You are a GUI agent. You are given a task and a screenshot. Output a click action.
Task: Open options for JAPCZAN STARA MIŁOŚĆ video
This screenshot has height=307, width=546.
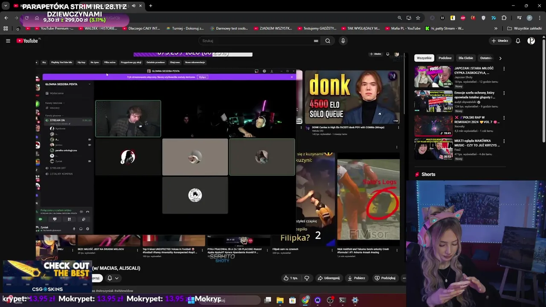[504, 69]
